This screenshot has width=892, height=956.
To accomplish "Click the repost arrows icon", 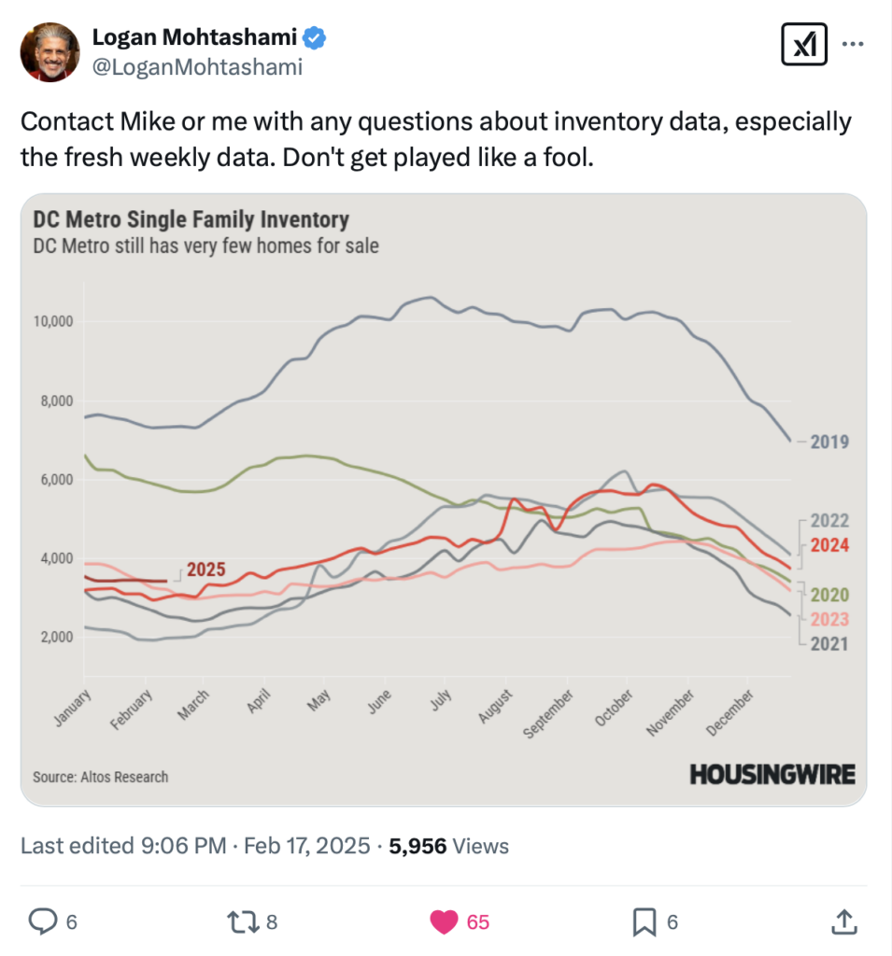I will pyautogui.click(x=244, y=921).
